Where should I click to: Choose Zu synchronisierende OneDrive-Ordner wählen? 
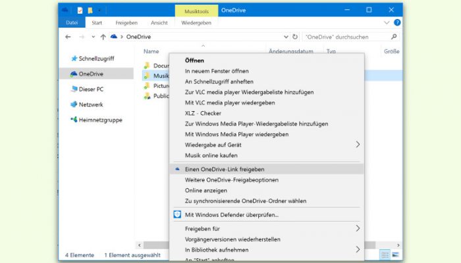pyautogui.click(x=267, y=201)
